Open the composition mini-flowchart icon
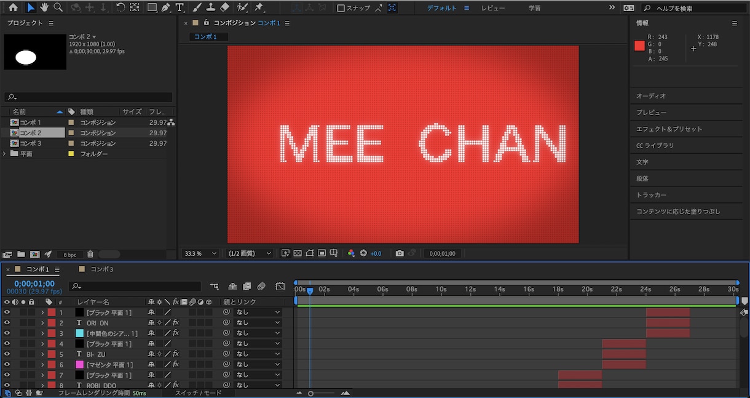This screenshot has height=398, width=750. tap(215, 287)
